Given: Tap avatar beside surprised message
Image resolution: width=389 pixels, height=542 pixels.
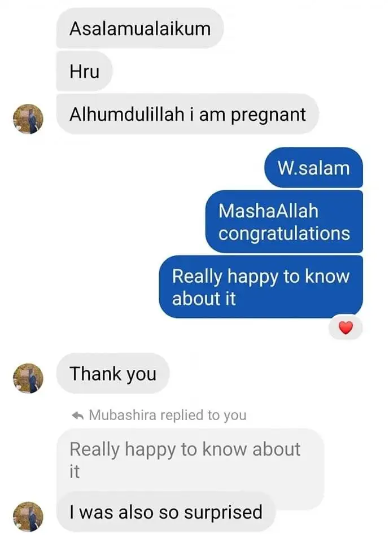Looking at the screenshot, I should tap(28, 517).
